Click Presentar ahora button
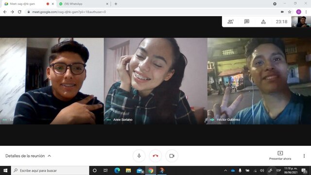Image resolution: width=311 pixels, height=175 pixels. coord(280,156)
